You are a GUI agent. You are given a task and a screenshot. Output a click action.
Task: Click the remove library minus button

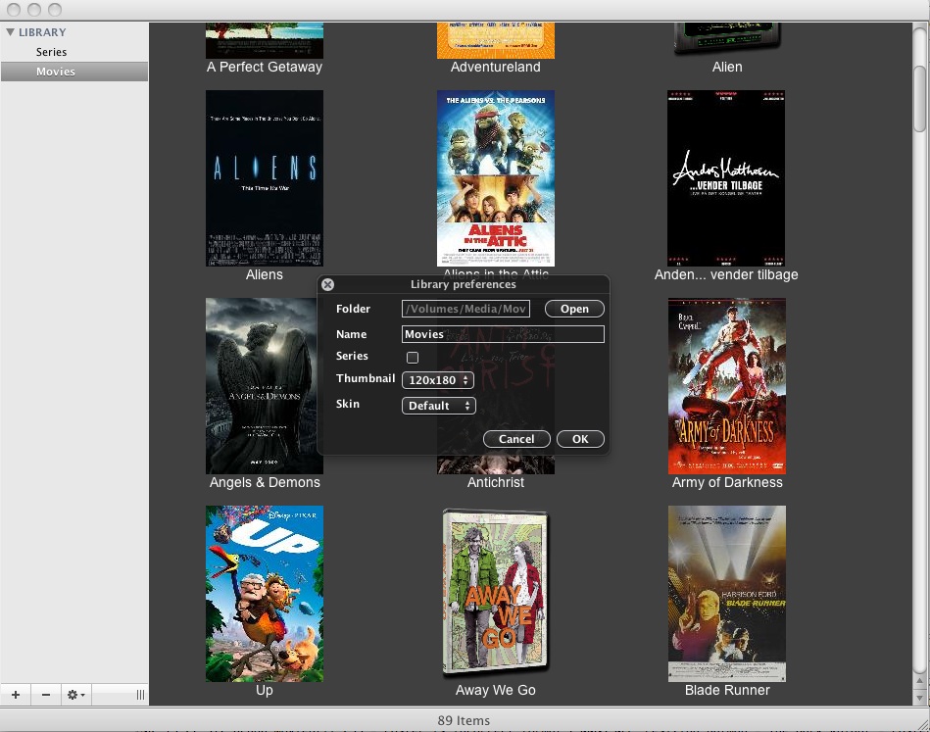[x=46, y=695]
